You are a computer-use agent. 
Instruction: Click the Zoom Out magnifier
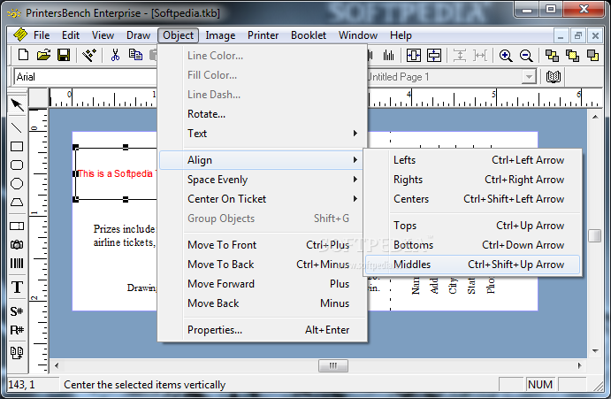pos(526,56)
